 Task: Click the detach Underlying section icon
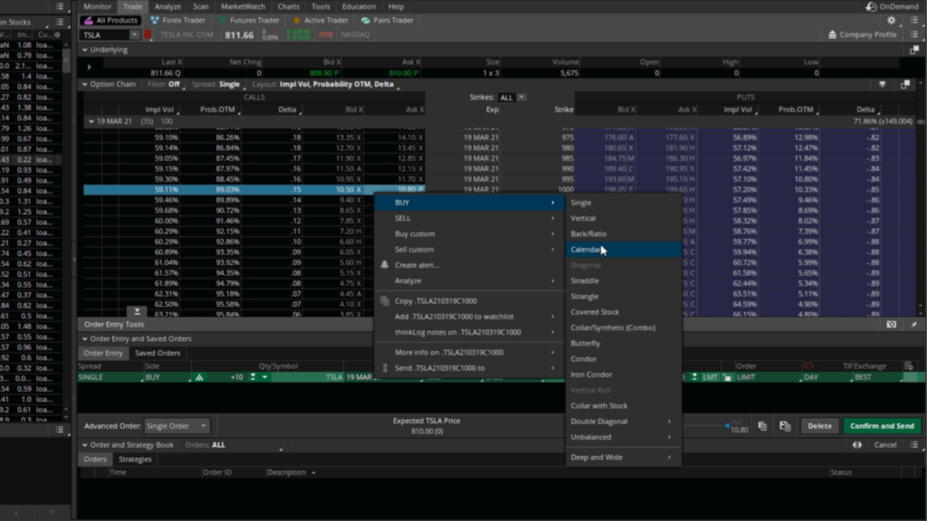click(x=914, y=51)
